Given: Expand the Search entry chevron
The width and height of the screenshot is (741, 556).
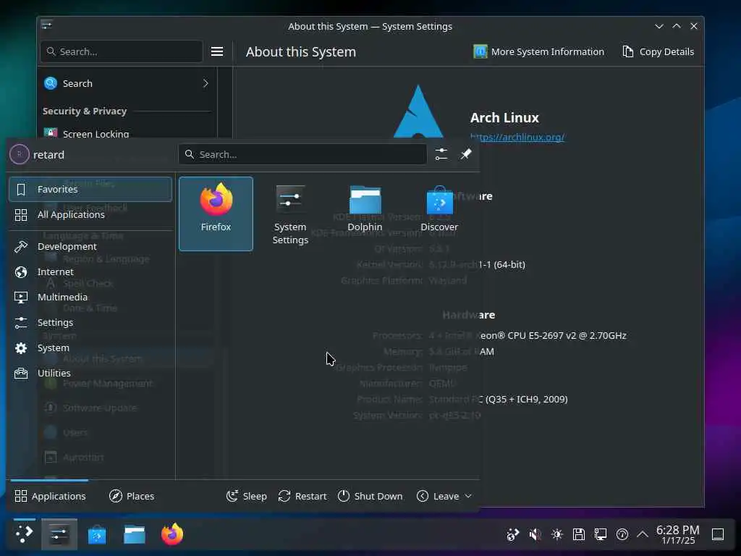Looking at the screenshot, I should (x=206, y=83).
